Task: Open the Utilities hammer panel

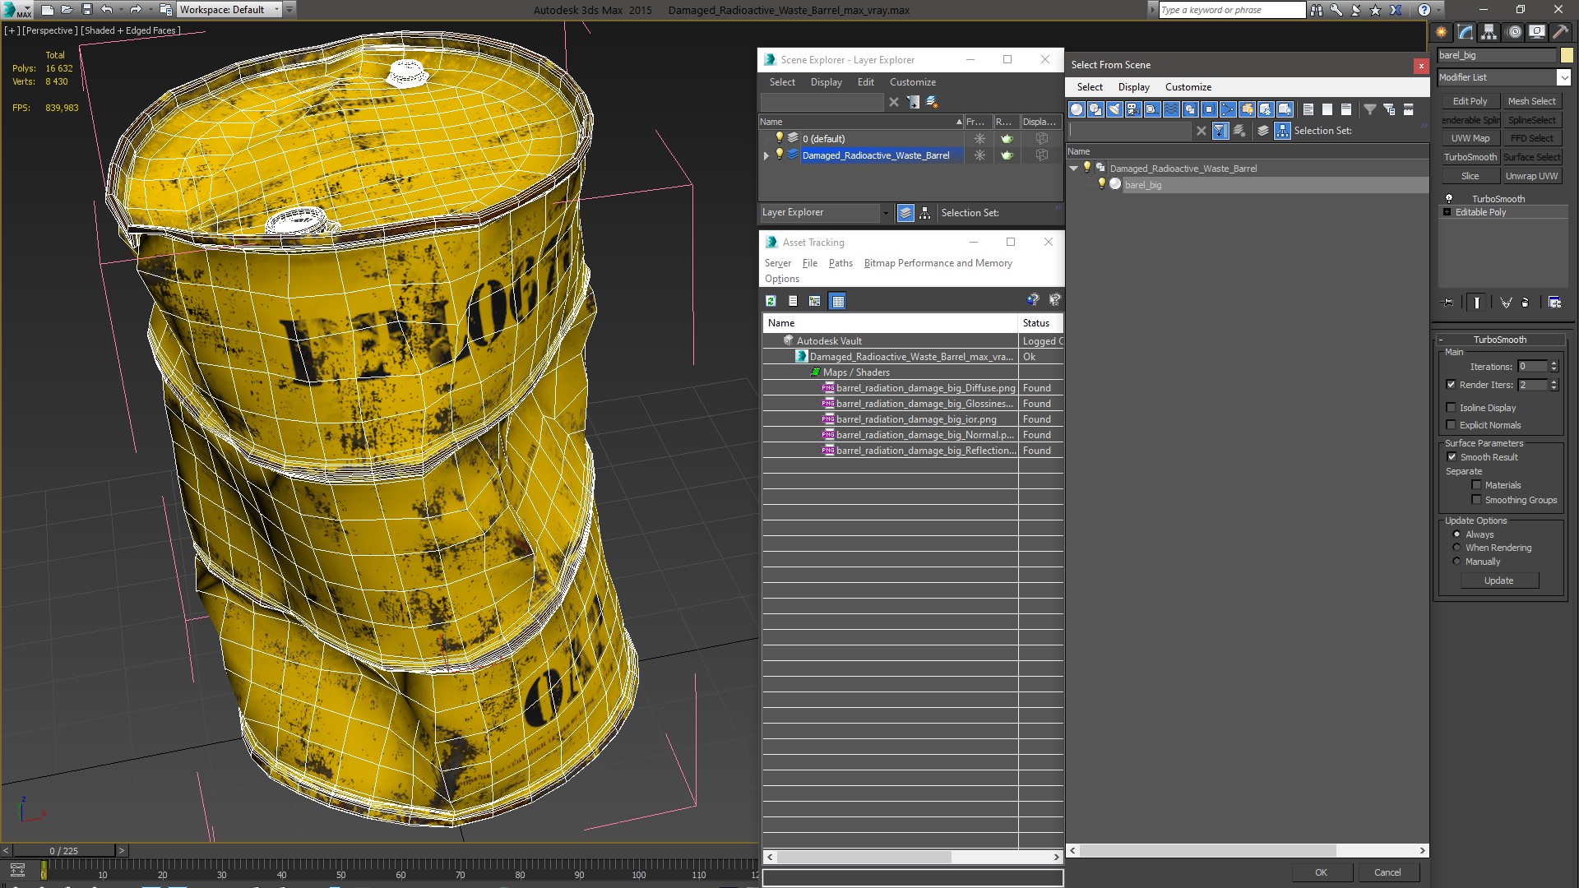Action: [x=1560, y=32]
